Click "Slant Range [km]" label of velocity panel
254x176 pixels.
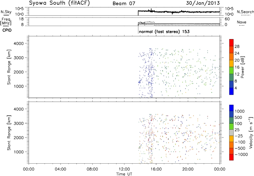click(9, 133)
